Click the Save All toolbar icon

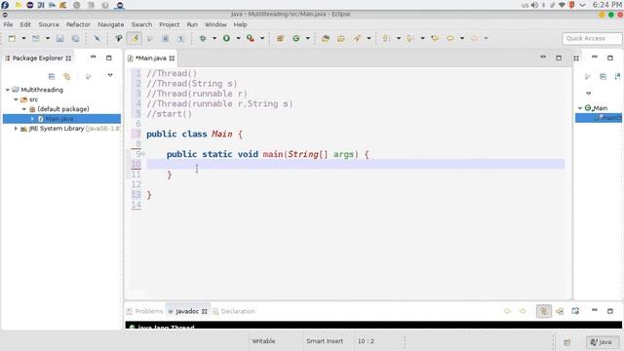(75, 38)
